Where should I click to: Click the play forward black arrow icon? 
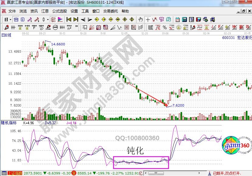click(x=90, y=19)
